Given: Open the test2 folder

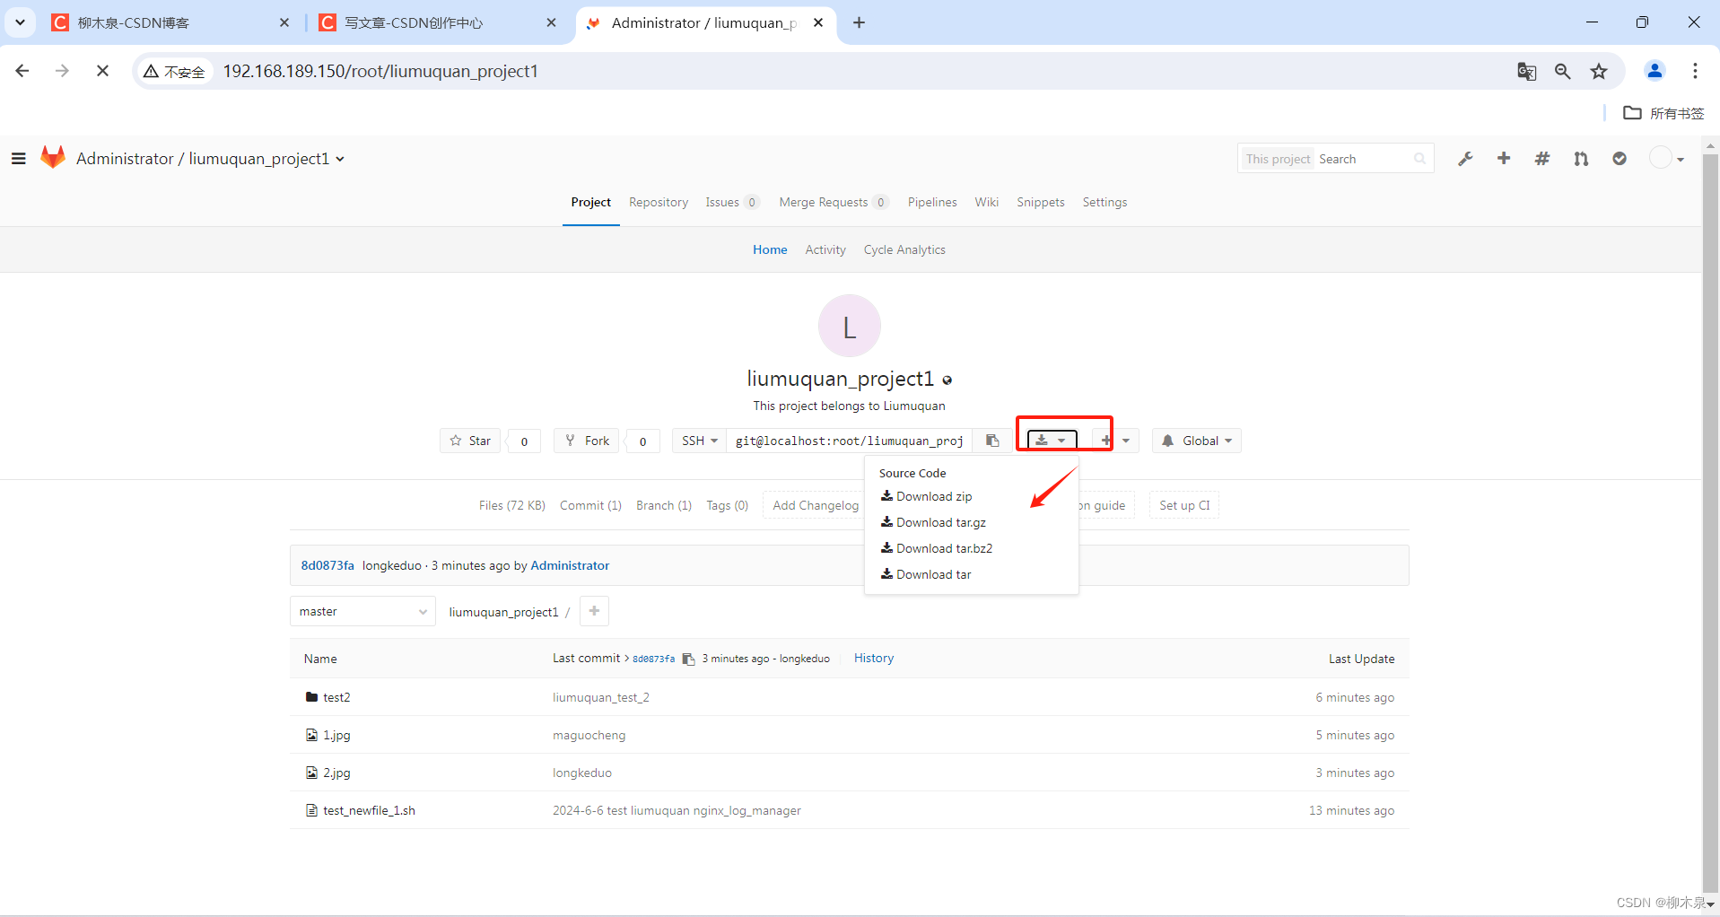Looking at the screenshot, I should point(336,697).
